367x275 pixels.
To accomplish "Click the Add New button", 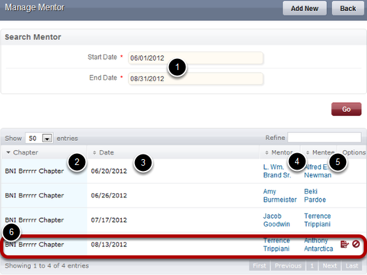I will click(305, 9).
